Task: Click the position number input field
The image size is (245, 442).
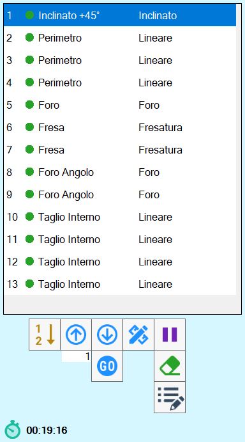Action: coord(76,357)
